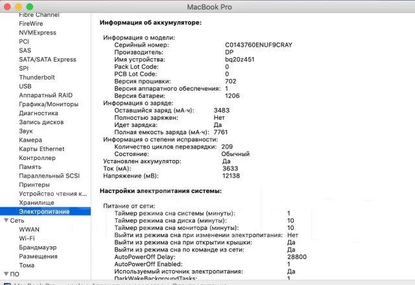Image resolution: width=415 pixels, height=285 pixels.
Task: Open the Диагностика section
Action: tap(38, 113)
